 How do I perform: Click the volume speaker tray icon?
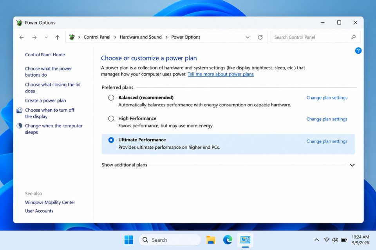click(x=335, y=240)
